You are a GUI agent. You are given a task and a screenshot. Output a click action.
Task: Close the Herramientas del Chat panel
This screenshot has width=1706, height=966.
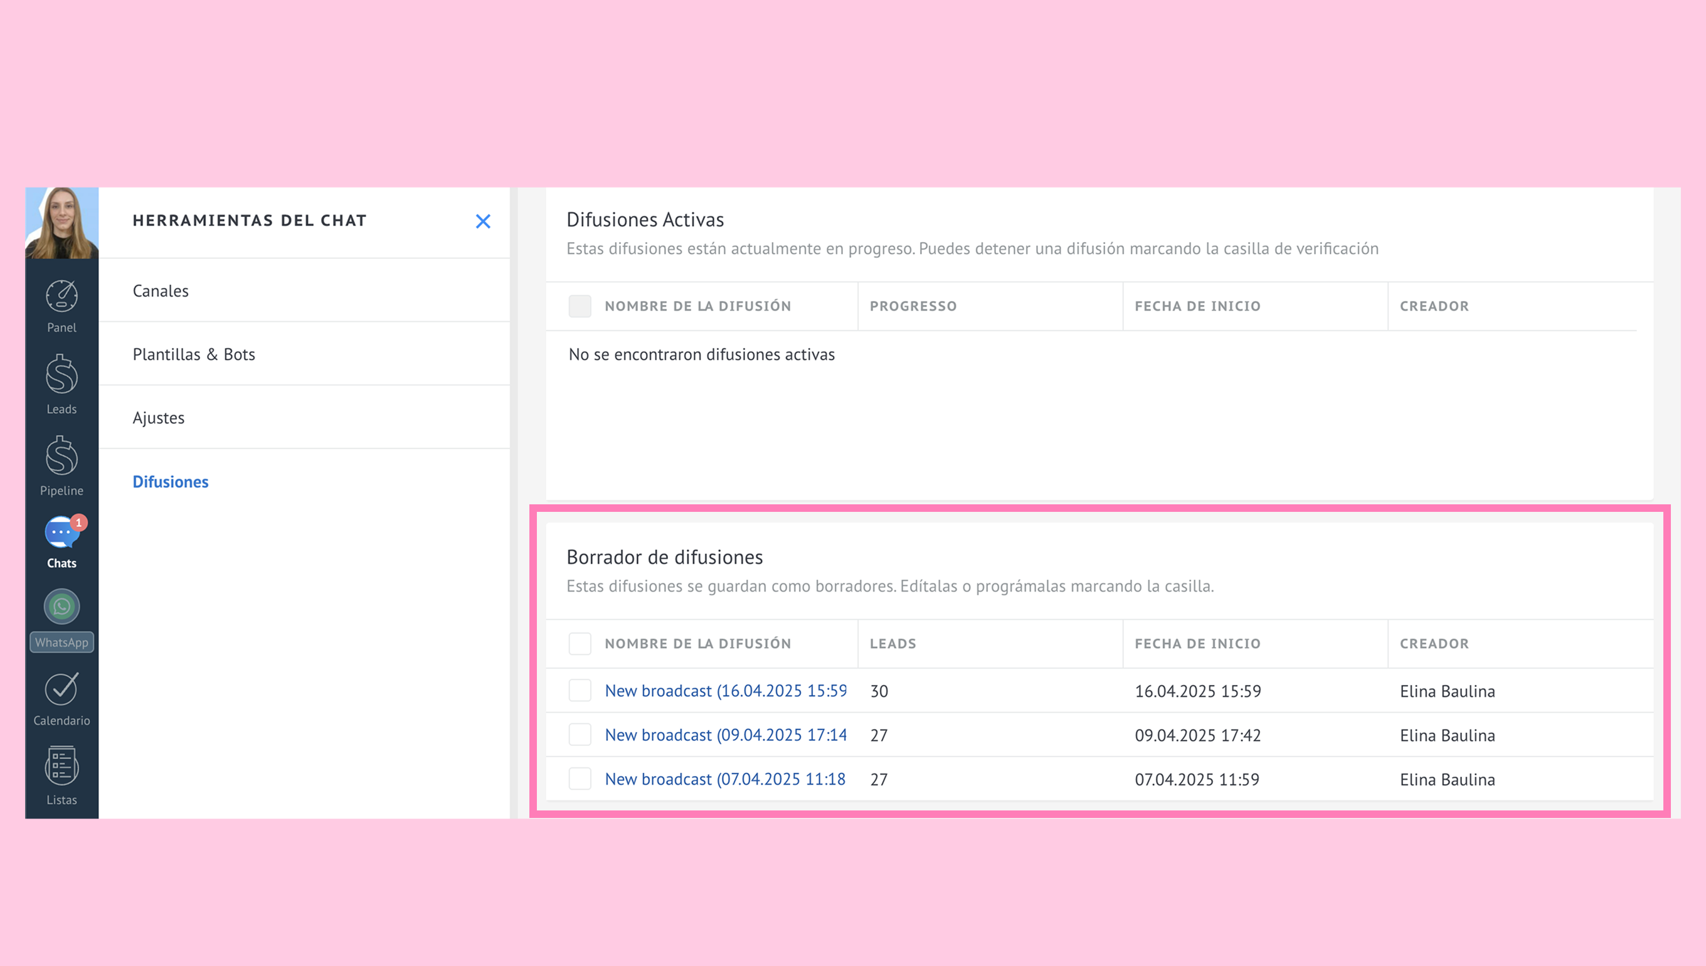click(x=483, y=221)
